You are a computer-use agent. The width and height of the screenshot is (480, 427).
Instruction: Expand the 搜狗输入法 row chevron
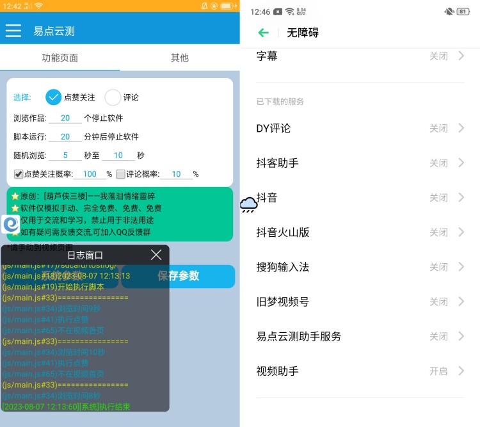point(461,267)
